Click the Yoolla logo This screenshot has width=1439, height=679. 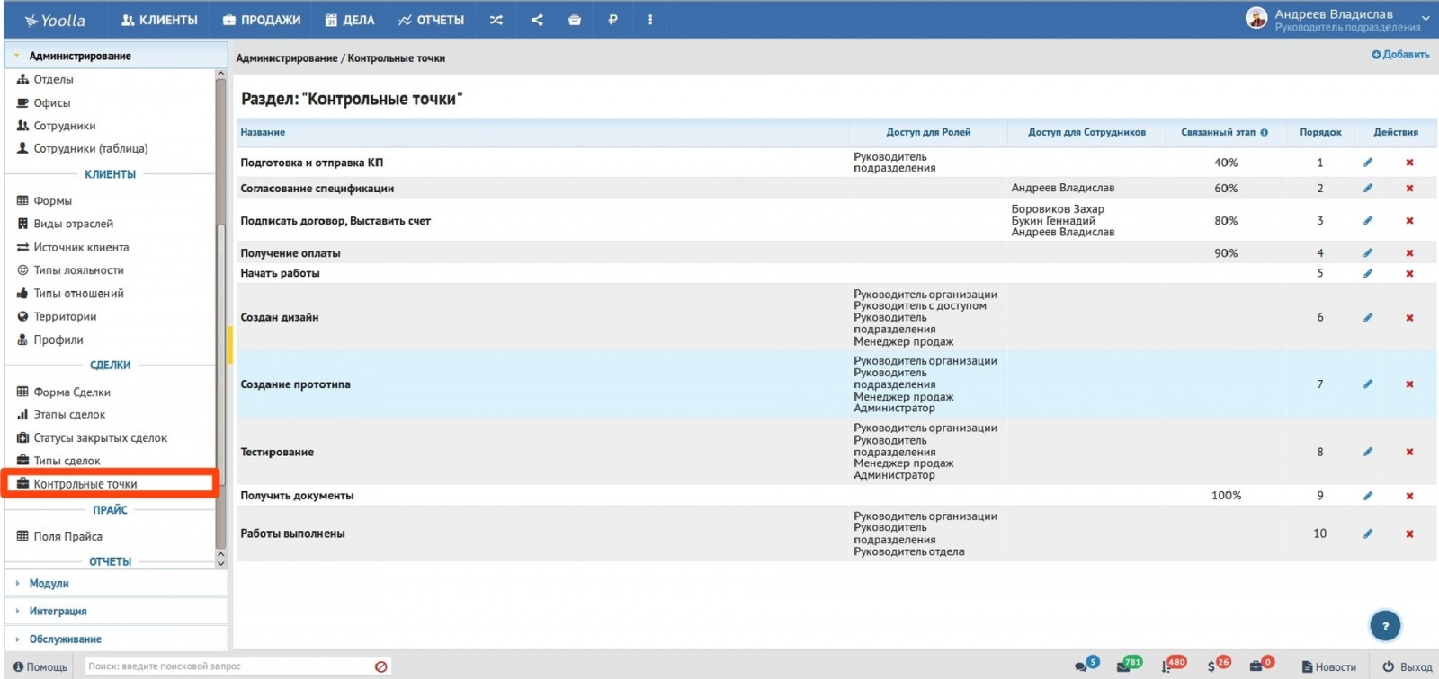[55, 20]
